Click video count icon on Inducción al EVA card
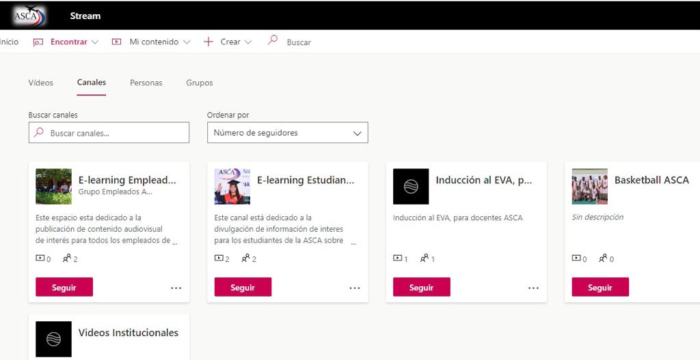Viewport: 700px width, 360px height. (397, 258)
